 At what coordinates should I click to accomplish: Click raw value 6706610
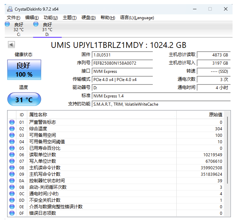214,161
